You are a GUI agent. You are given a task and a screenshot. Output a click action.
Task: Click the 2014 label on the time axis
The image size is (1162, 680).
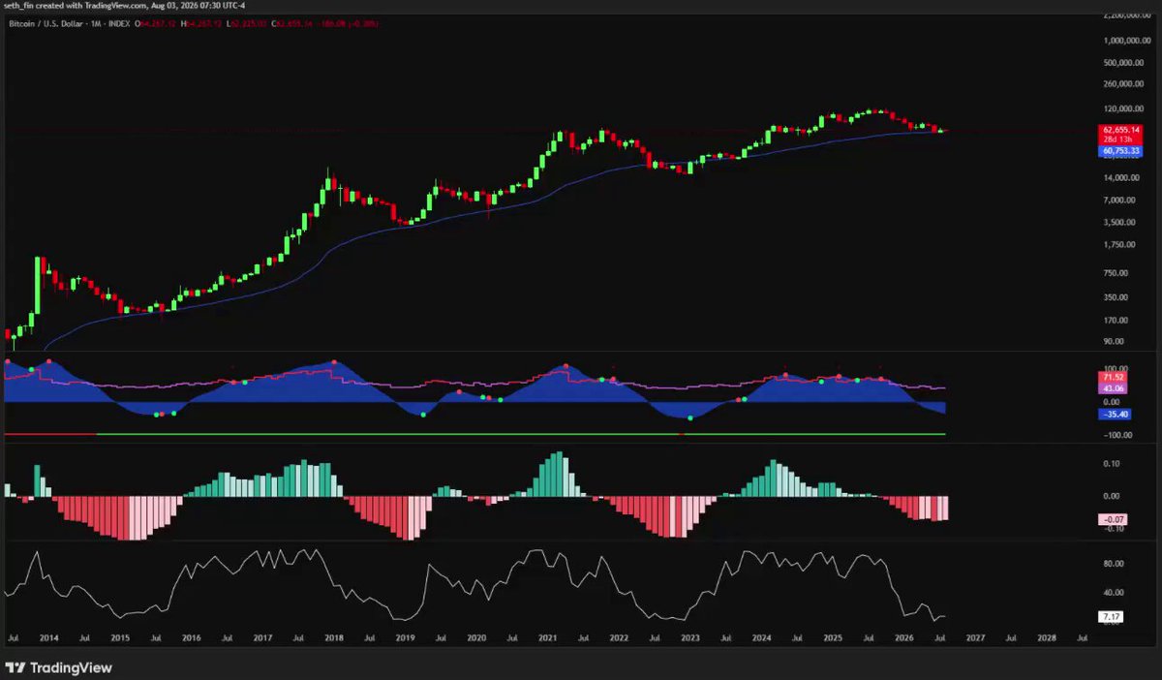(48, 639)
